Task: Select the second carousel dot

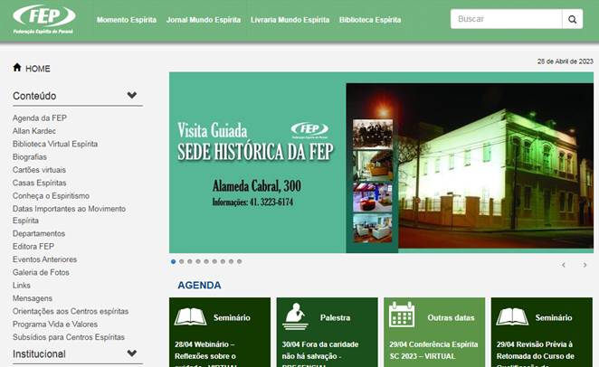Action: [x=182, y=261]
